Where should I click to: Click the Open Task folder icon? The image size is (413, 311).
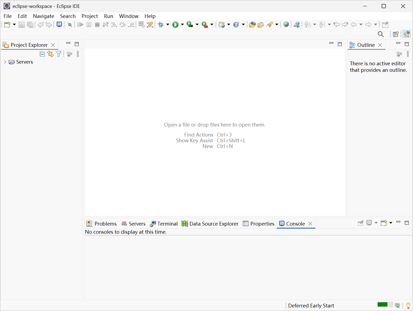(261, 25)
